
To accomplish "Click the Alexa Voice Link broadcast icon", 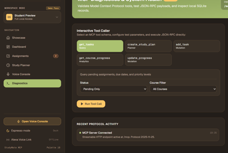I will pyautogui.click(x=8, y=140).
